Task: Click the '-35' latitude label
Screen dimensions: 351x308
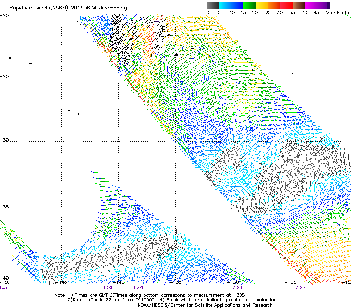Action: coord(4,207)
